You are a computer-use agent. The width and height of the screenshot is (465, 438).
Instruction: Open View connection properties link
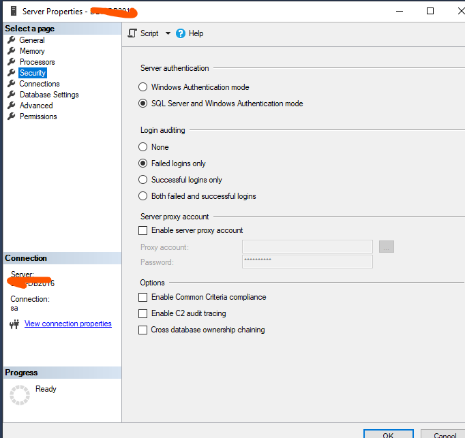coord(68,324)
